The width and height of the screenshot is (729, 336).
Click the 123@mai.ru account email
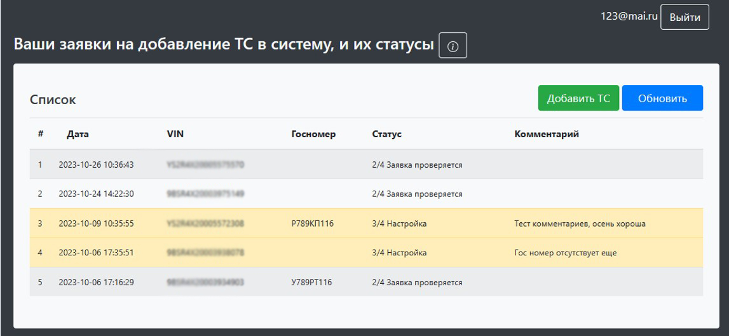coord(629,17)
